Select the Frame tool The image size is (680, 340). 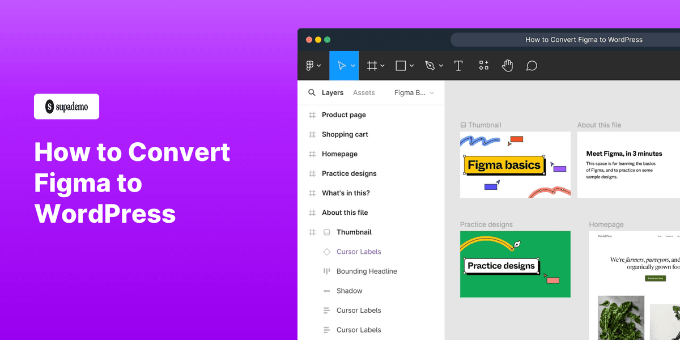pos(371,65)
